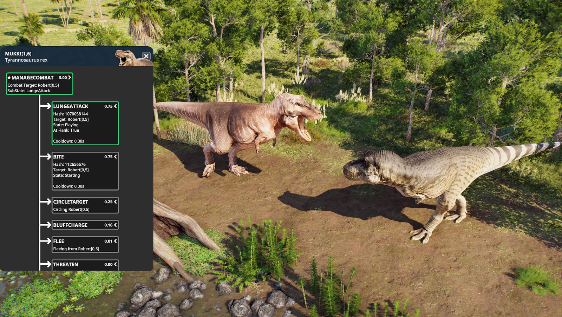The image size is (562, 317).
Task: Close the MUKKI dinosaur debug panel
Action: point(146,56)
